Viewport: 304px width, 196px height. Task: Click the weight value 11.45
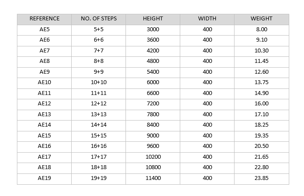(x=261, y=61)
